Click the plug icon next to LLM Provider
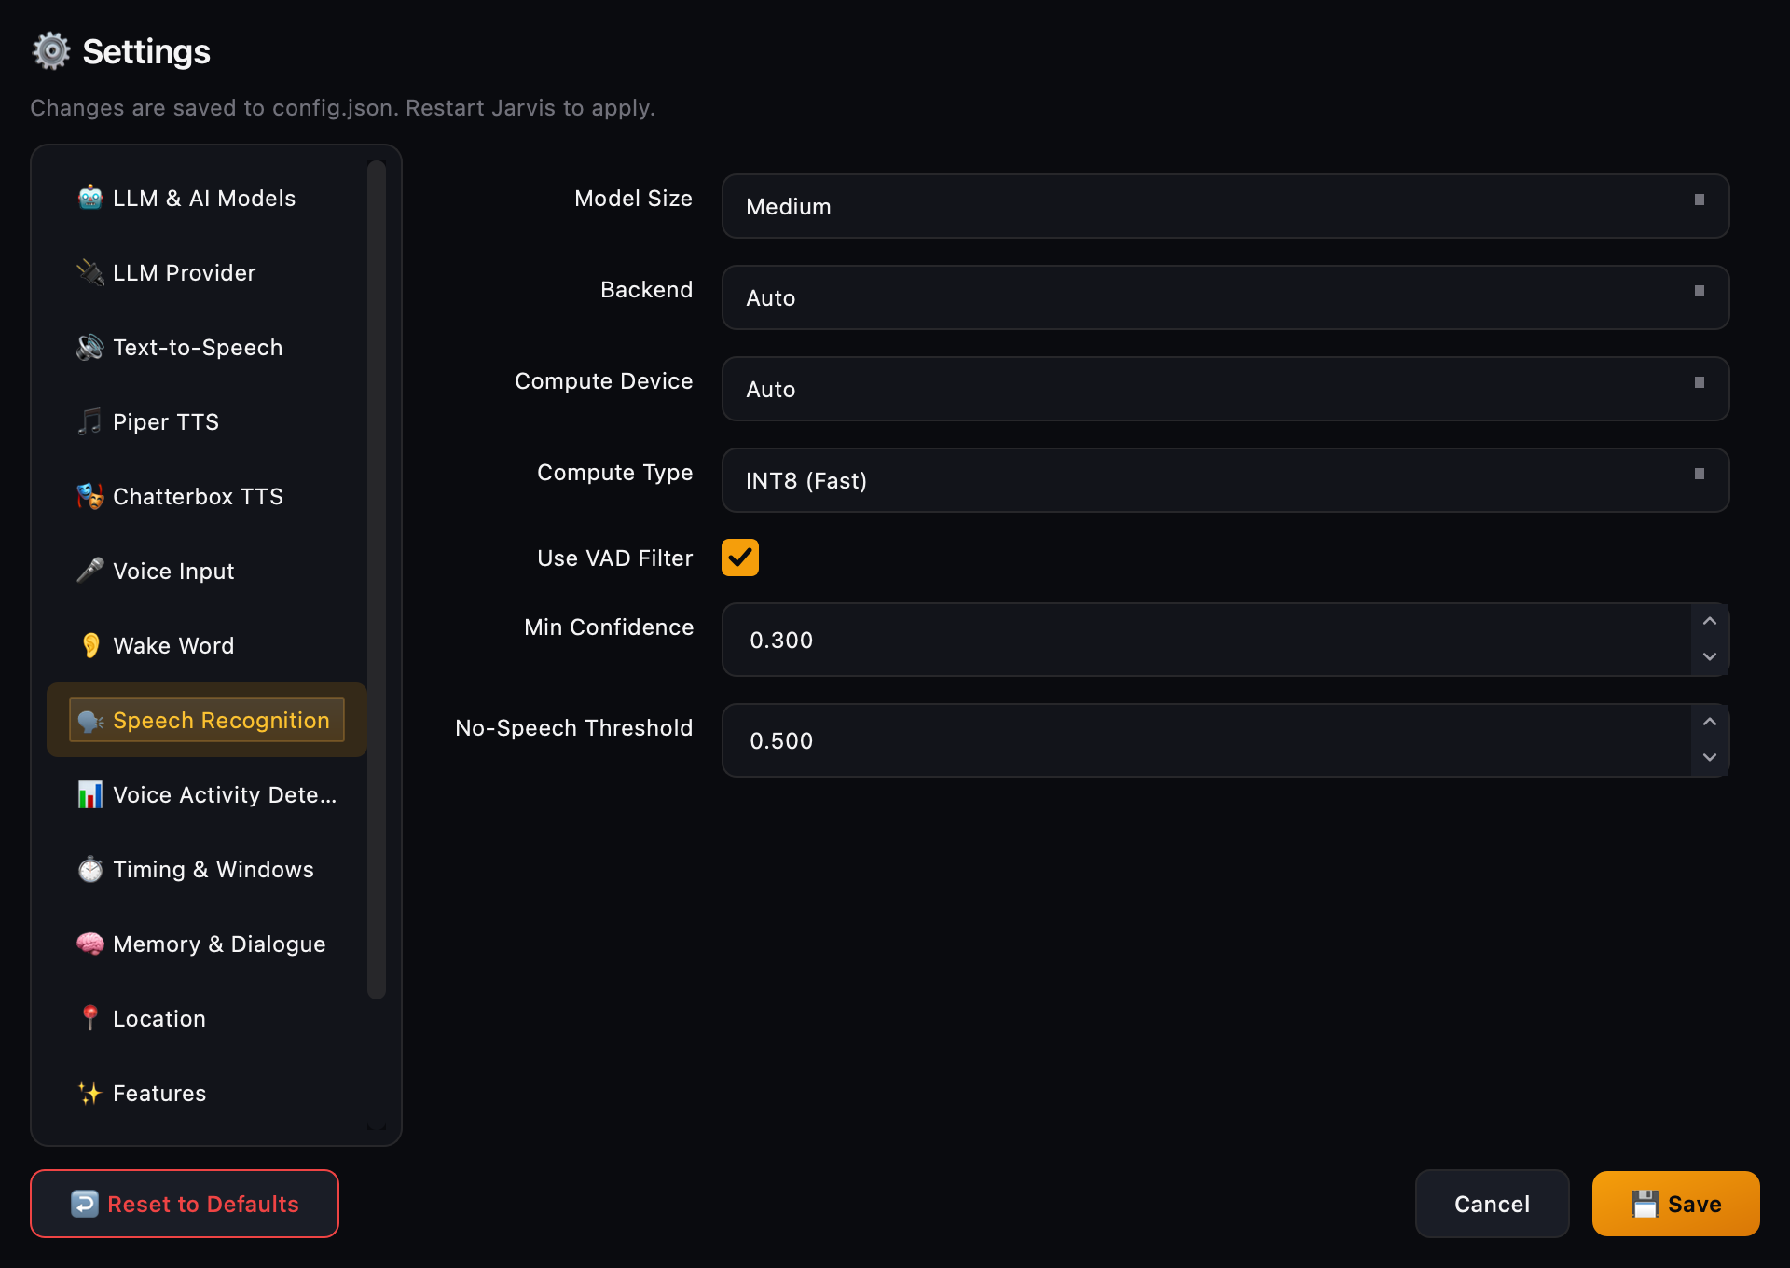This screenshot has width=1790, height=1268. [89, 272]
